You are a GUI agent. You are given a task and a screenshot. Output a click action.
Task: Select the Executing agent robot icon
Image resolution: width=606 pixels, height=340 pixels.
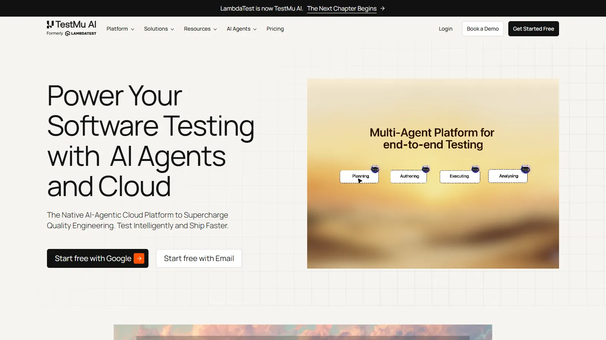click(475, 169)
